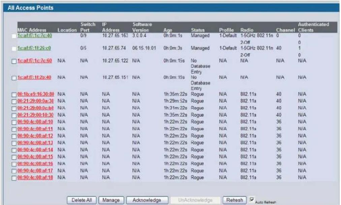Viewport: 341px width, 205px height.
Task: Tick the checkbox for 1c:af:f7:1f:26:c0
Action: (14, 49)
